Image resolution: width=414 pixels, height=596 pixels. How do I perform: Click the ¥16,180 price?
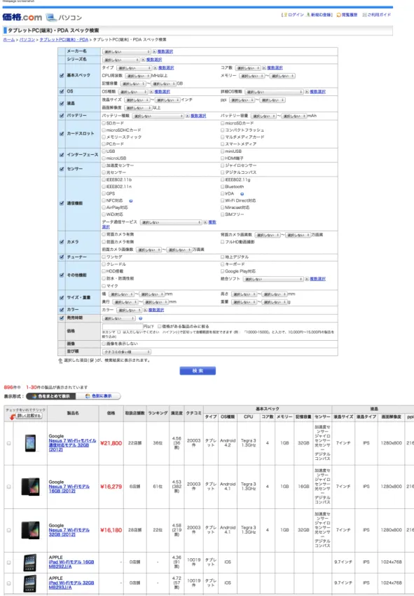pos(111,530)
